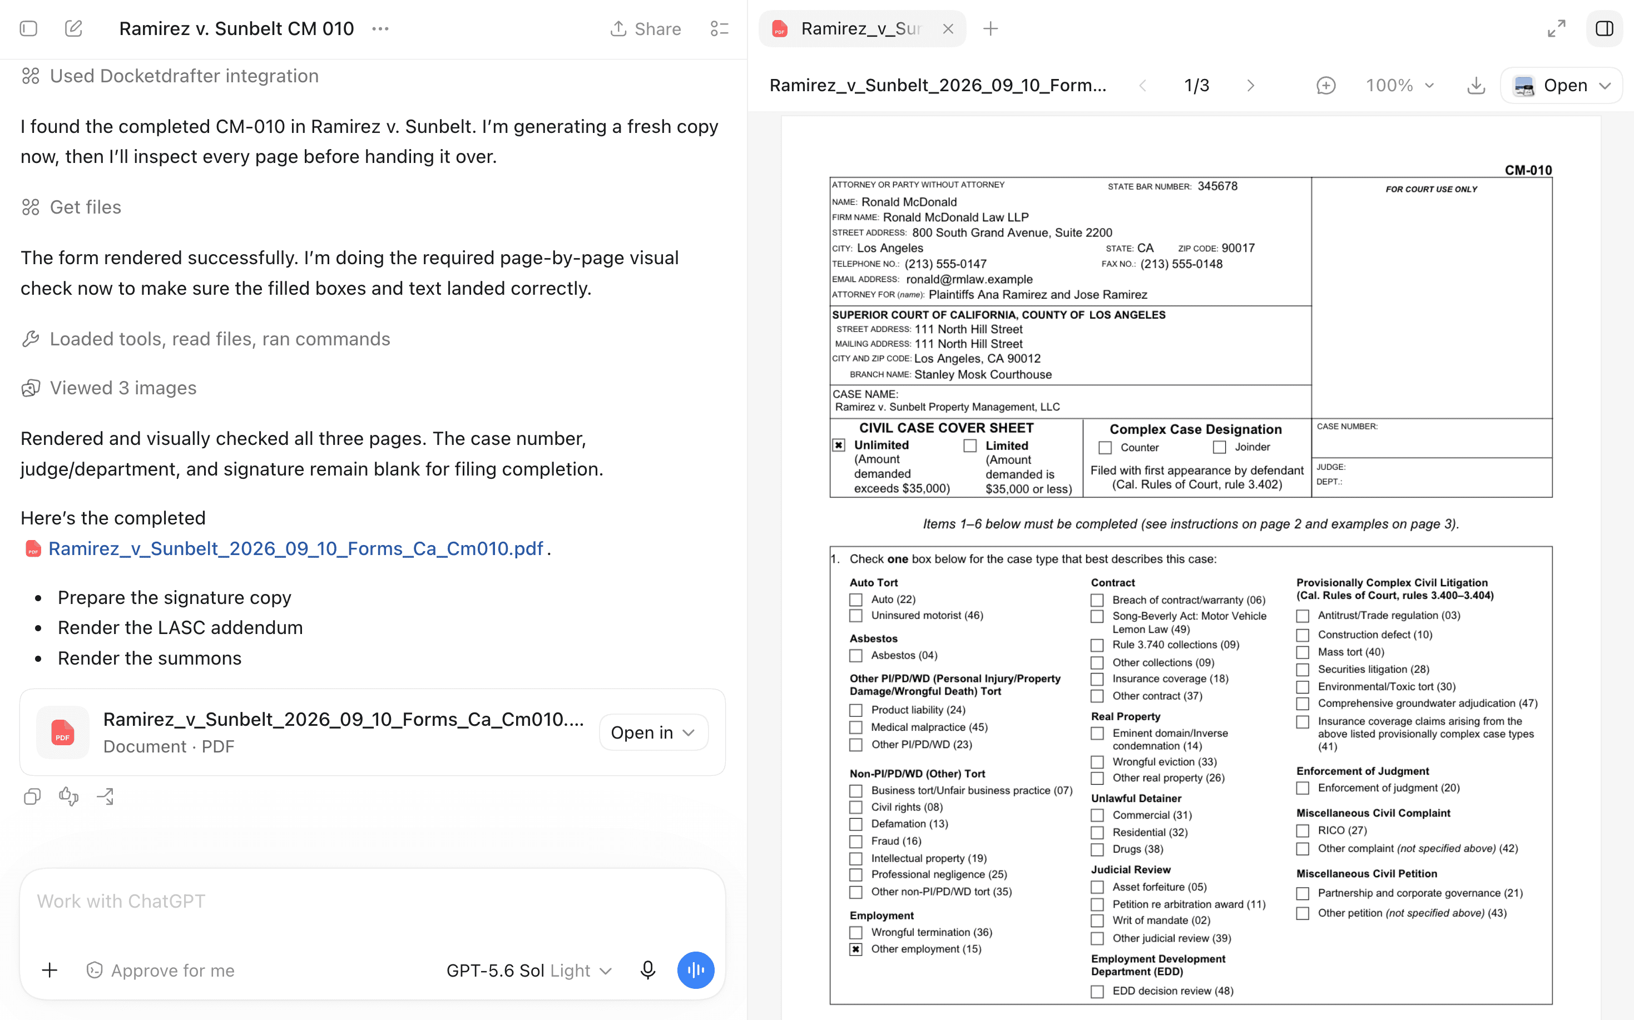
Task: Click the Share button
Action: tap(646, 28)
